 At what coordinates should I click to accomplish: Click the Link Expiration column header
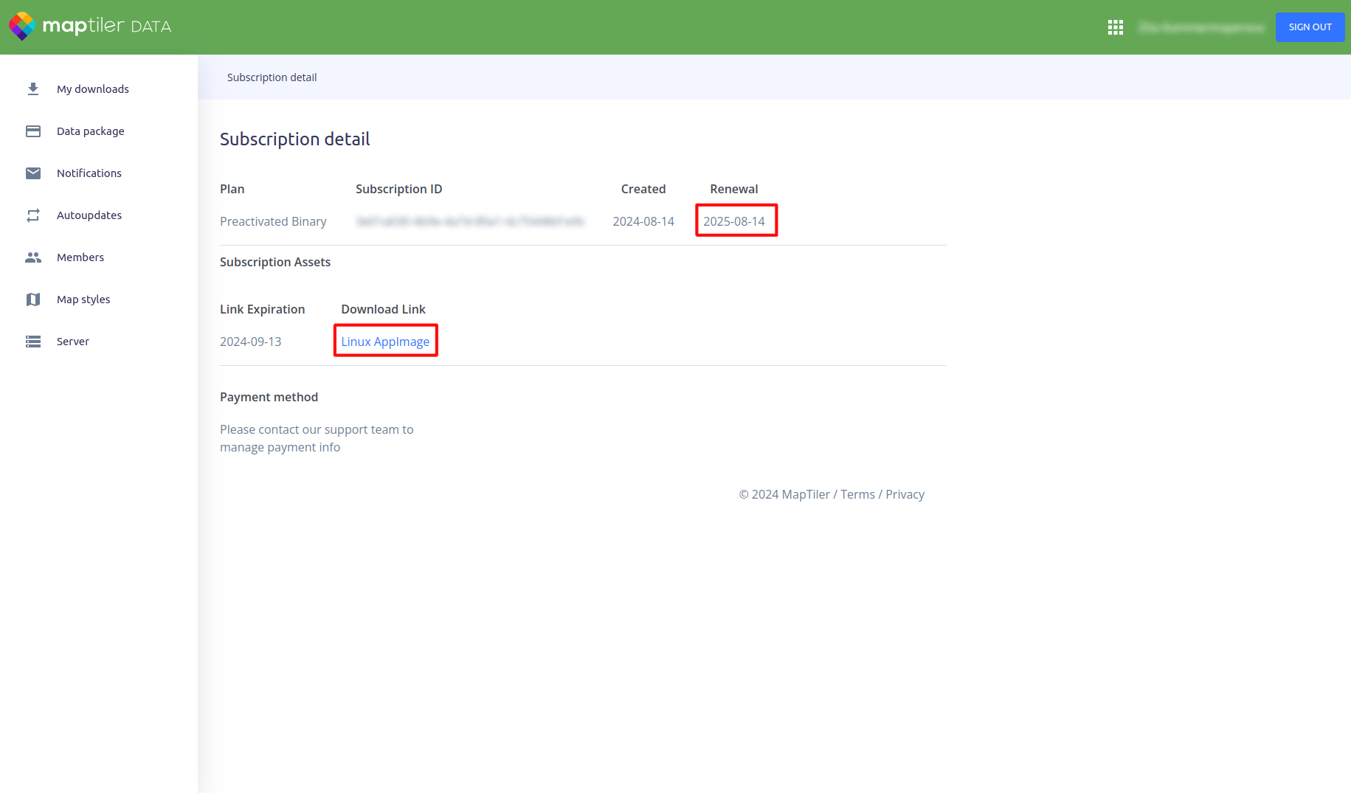[x=263, y=309]
